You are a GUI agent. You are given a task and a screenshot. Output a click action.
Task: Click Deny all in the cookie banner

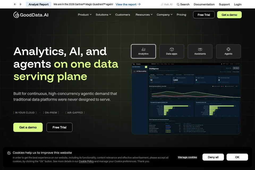click(213, 157)
